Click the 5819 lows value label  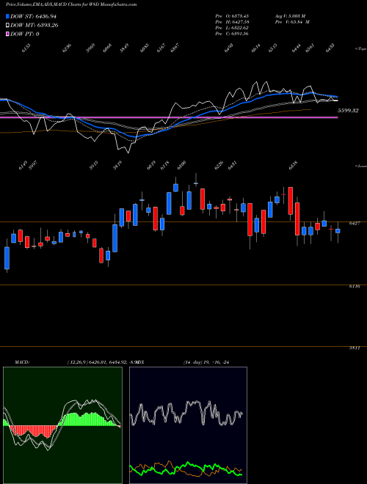[117, 166]
